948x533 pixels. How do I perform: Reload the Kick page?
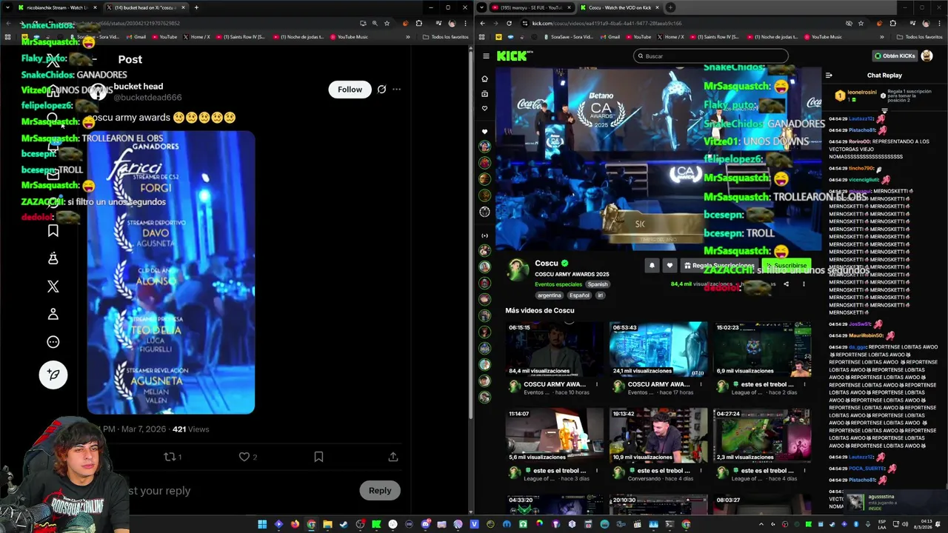509,23
